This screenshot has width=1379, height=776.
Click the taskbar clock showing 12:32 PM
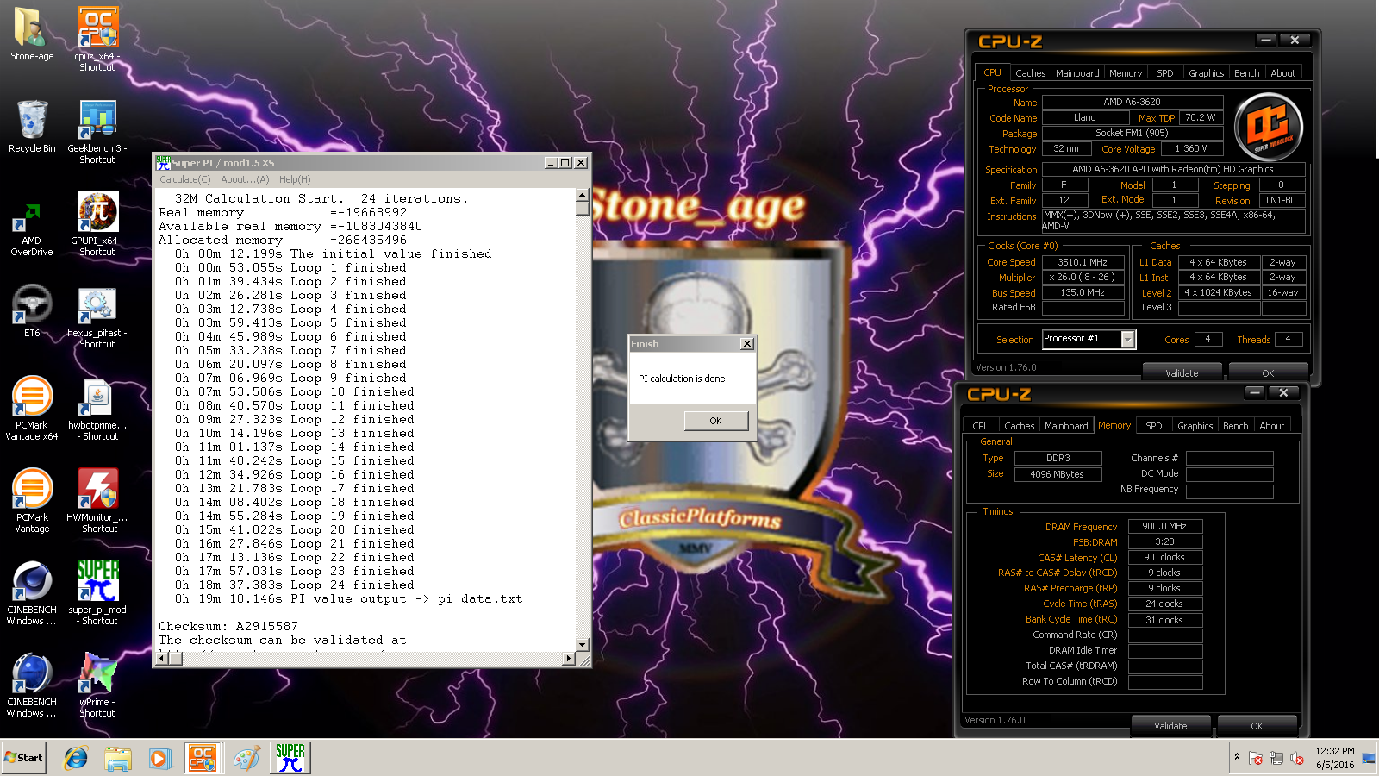pos(1334,758)
